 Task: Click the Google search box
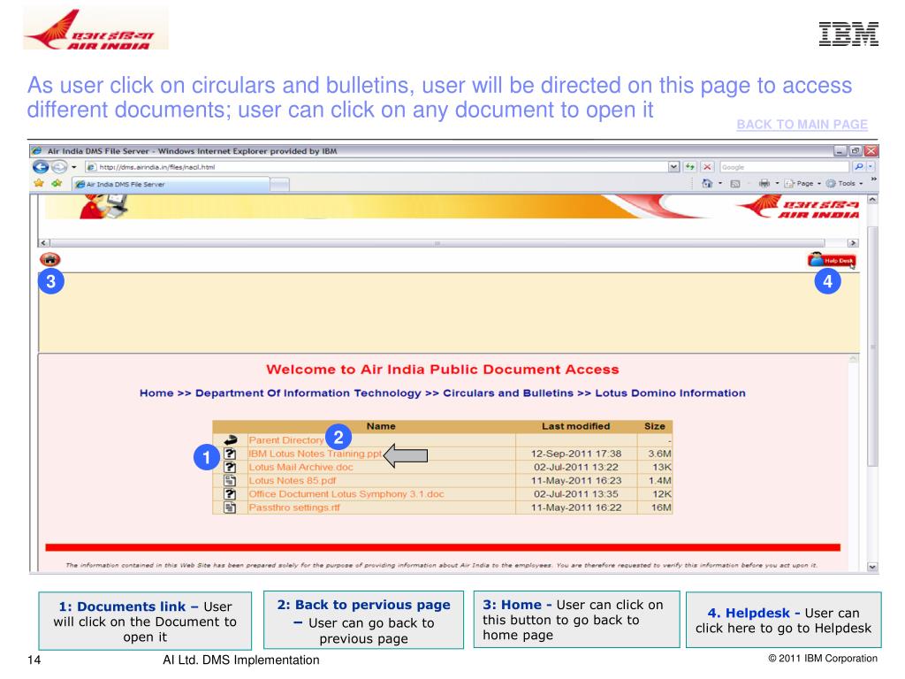tap(785, 167)
